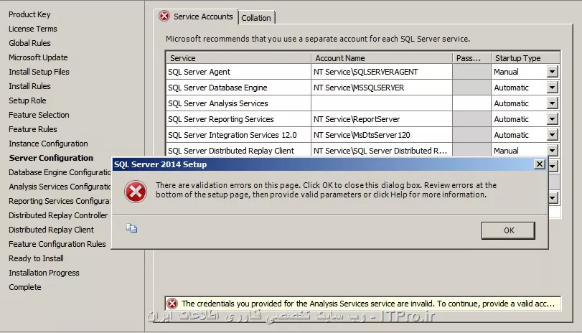
Task: Click the Pass... column header
Action: 471,58
